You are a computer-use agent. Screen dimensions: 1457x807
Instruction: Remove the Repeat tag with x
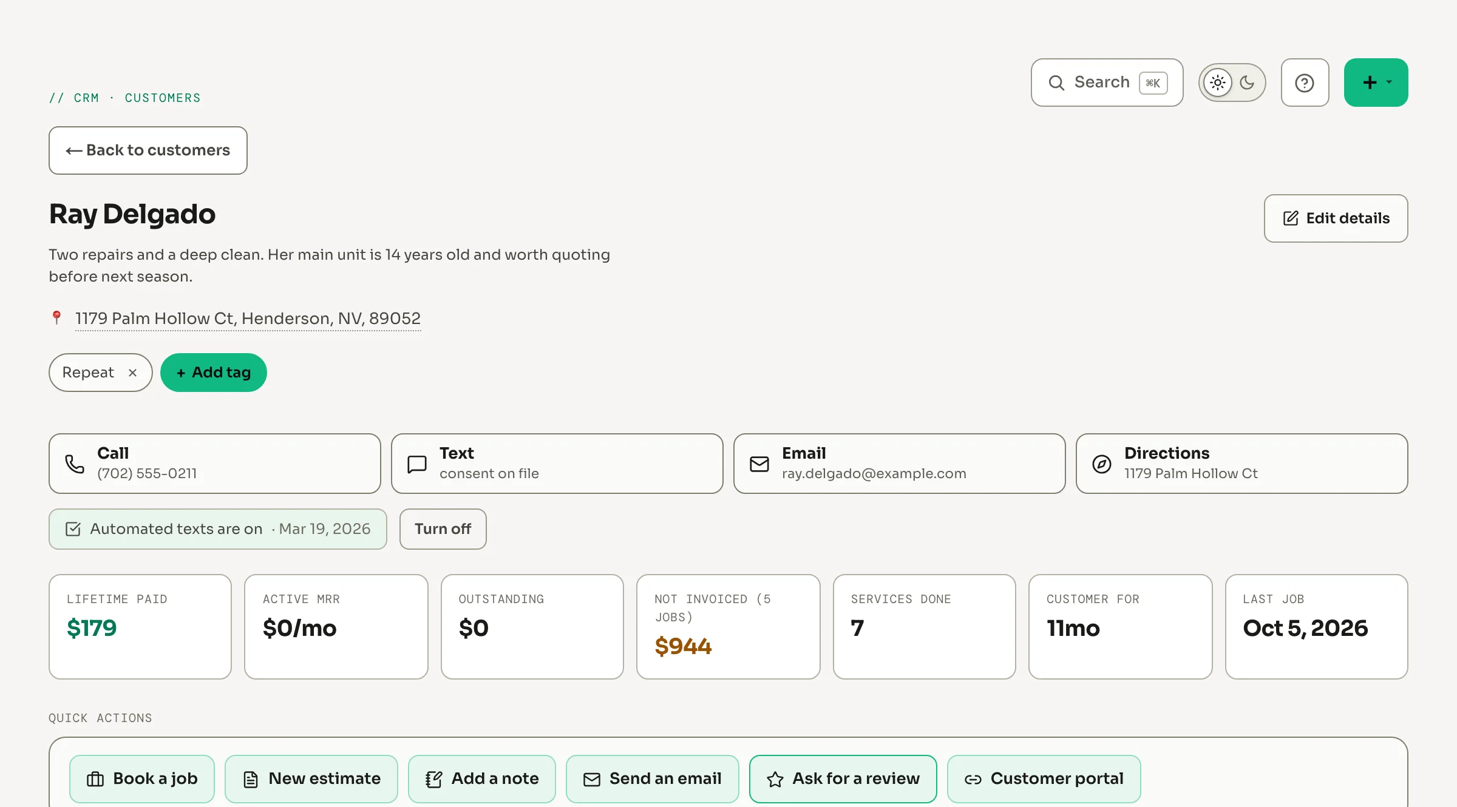tap(132, 373)
